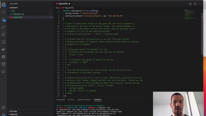Click the editor vertical scrollbar

202,34
